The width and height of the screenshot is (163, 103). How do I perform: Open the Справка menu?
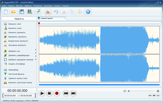pyautogui.click(x=65, y=6)
